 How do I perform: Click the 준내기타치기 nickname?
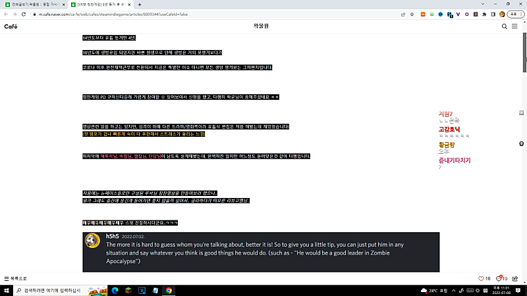click(x=455, y=160)
